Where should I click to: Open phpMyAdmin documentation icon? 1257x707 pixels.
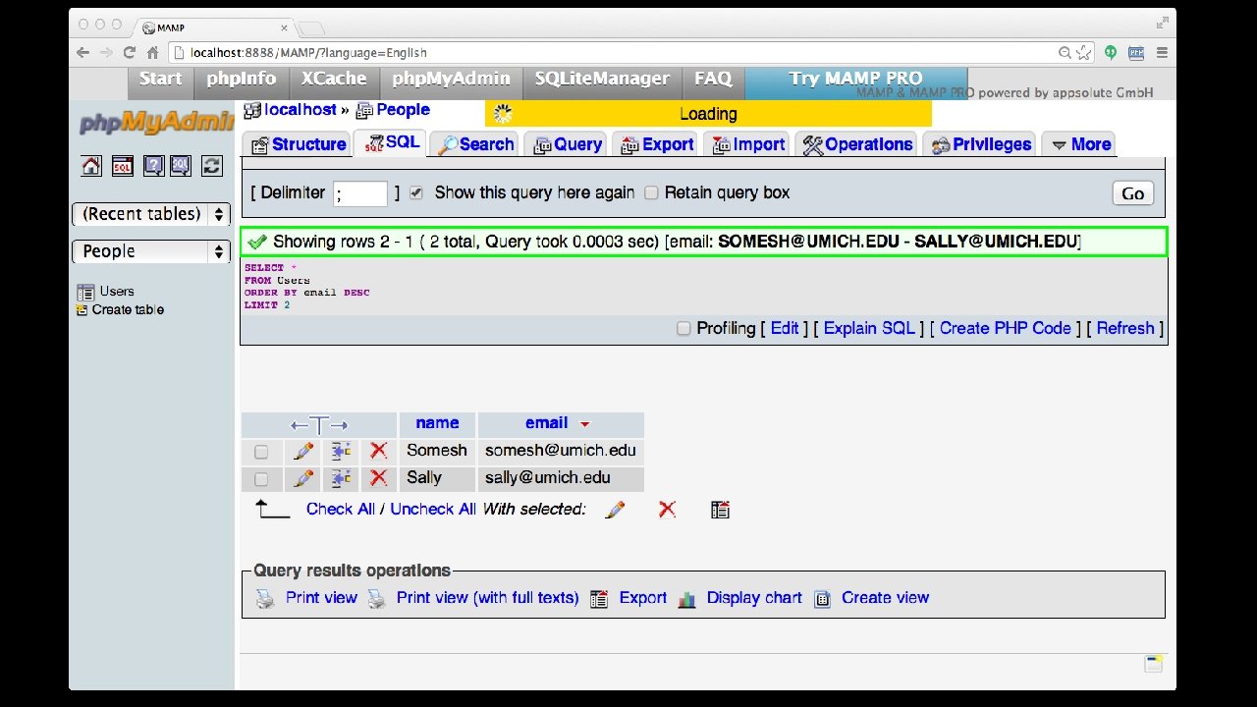pos(154,166)
